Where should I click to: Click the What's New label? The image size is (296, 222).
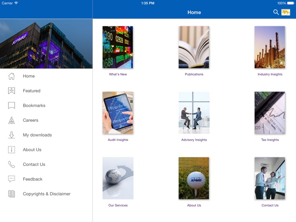click(x=118, y=74)
